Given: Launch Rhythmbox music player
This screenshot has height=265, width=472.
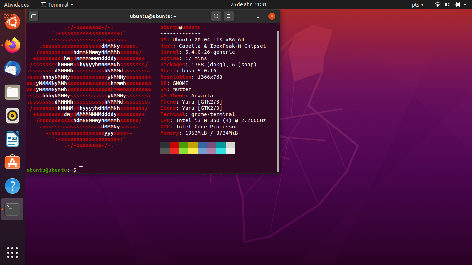Looking at the screenshot, I should point(12,116).
